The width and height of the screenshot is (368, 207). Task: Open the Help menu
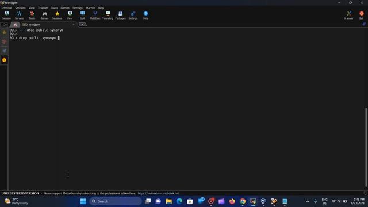point(101,8)
